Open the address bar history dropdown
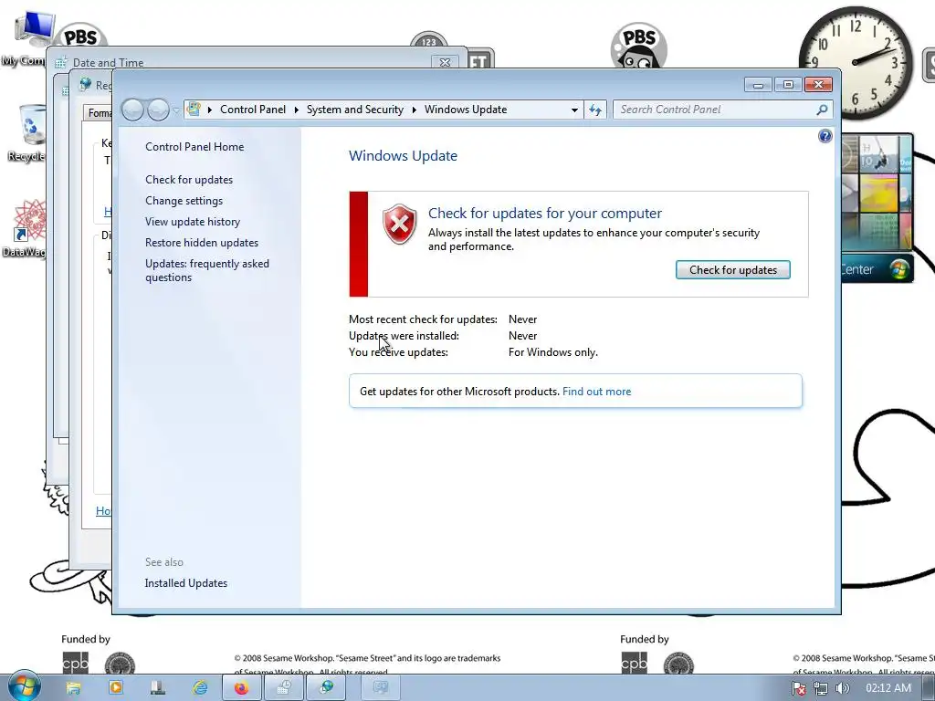The image size is (935, 701). click(574, 110)
